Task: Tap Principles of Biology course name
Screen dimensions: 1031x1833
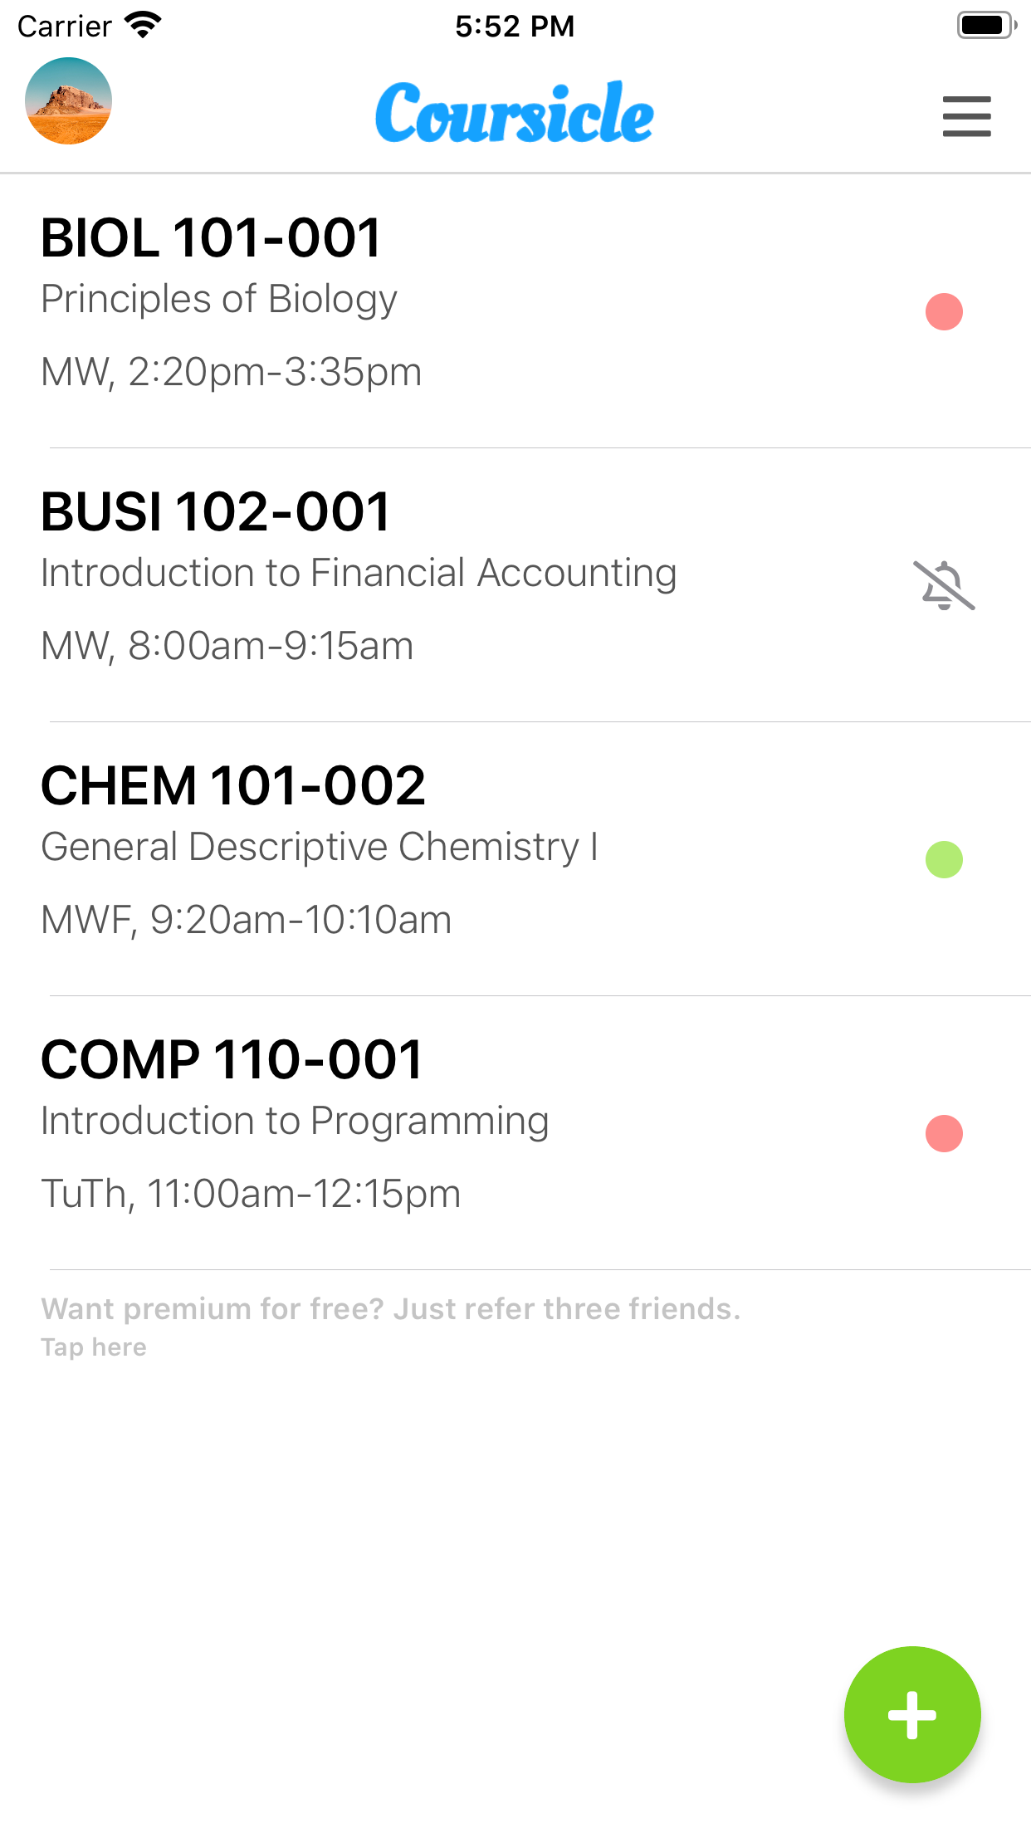Action: click(219, 299)
